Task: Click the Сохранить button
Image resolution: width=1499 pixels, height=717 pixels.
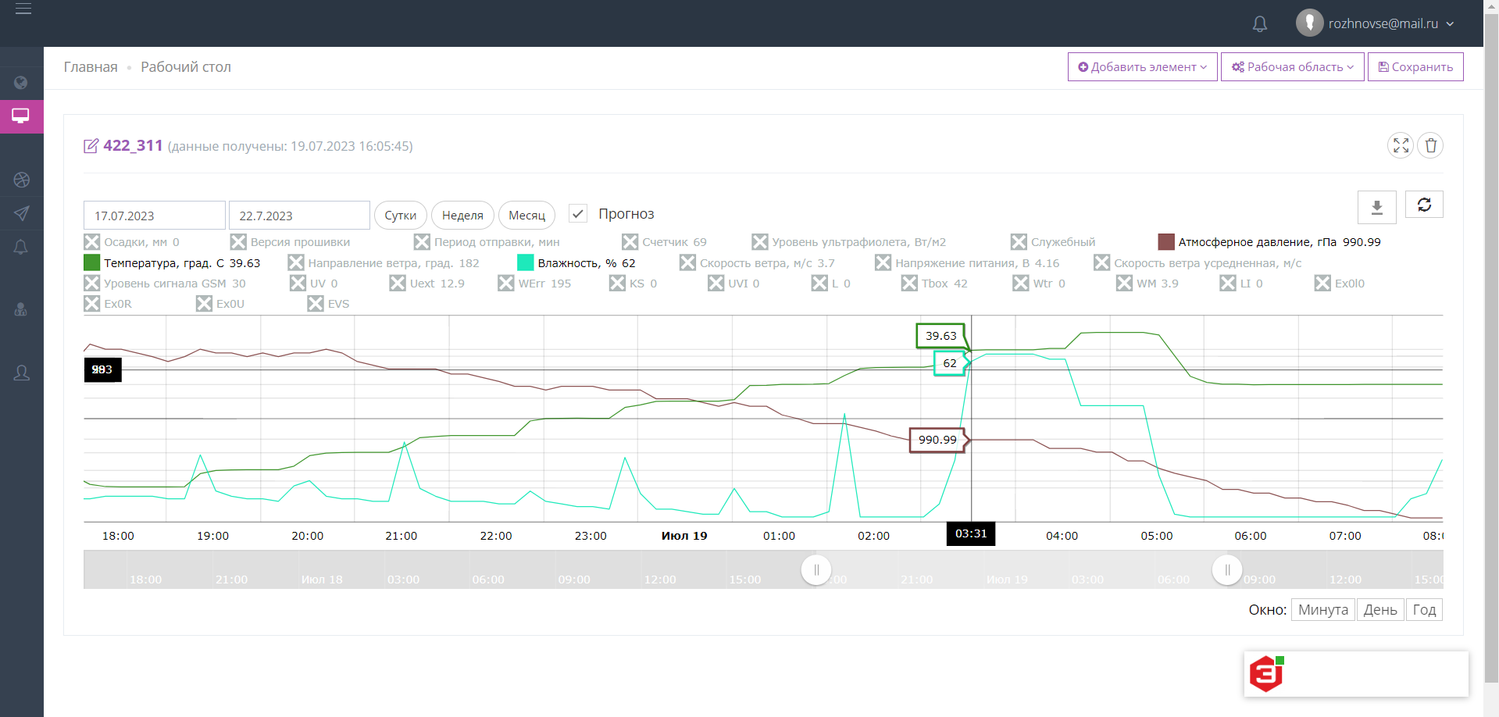Action: [x=1415, y=67]
